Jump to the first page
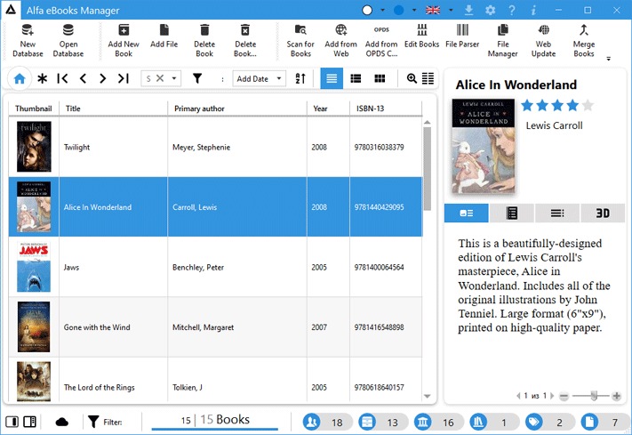This screenshot has width=632, height=435. coord(62,78)
